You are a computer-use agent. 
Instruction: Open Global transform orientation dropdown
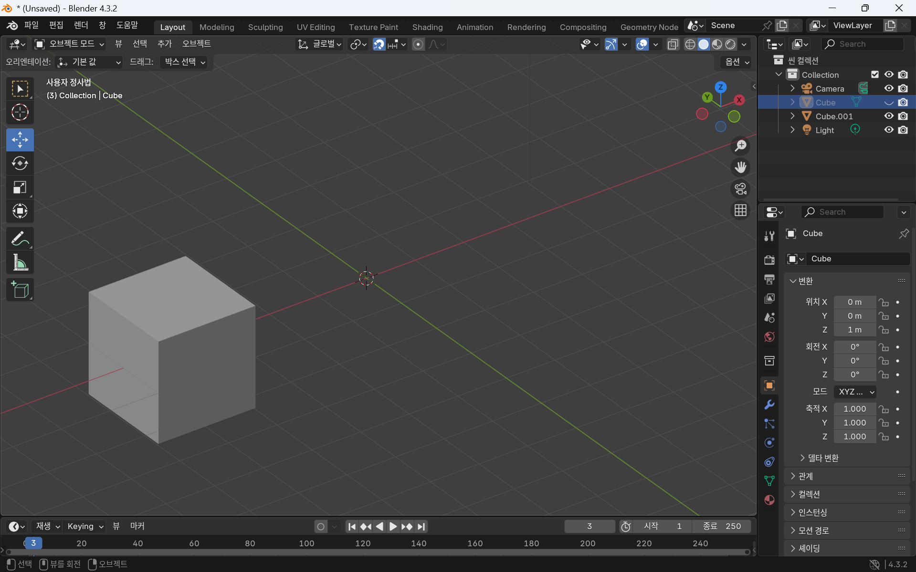tap(320, 44)
